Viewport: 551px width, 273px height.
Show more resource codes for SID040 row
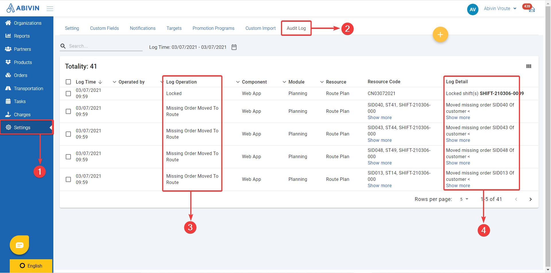380,118
